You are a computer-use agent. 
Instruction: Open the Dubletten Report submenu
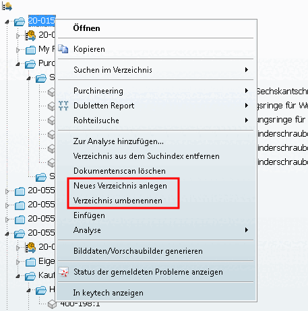click(x=104, y=106)
